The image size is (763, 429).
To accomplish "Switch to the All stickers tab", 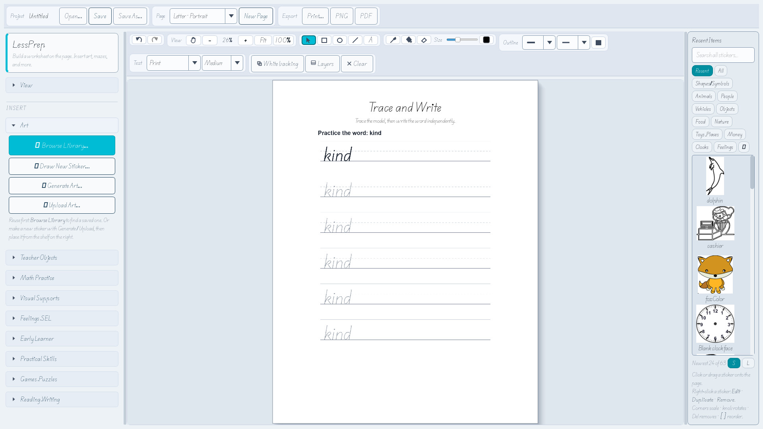I will tap(720, 71).
